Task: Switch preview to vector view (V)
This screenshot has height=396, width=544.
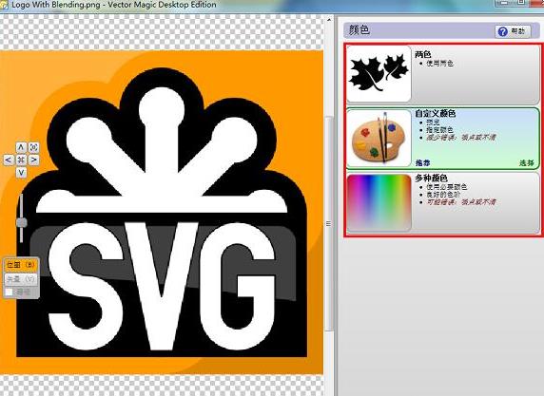Action: point(21,279)
